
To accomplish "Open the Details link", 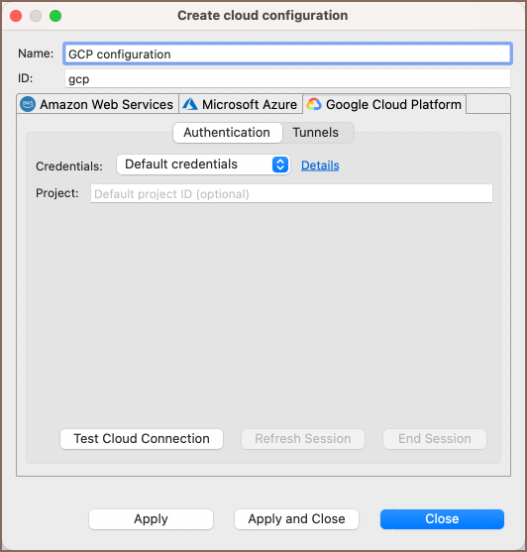I will coord(320,166).
